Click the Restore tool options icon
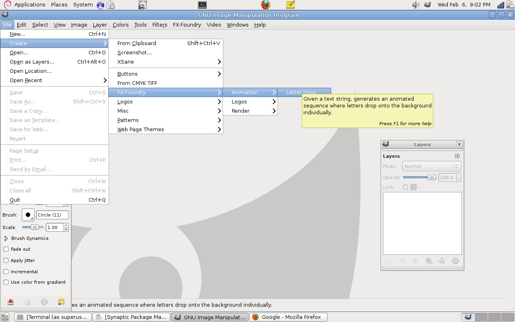This screenshot has height=322, width=515. click(x=27, y=302)
